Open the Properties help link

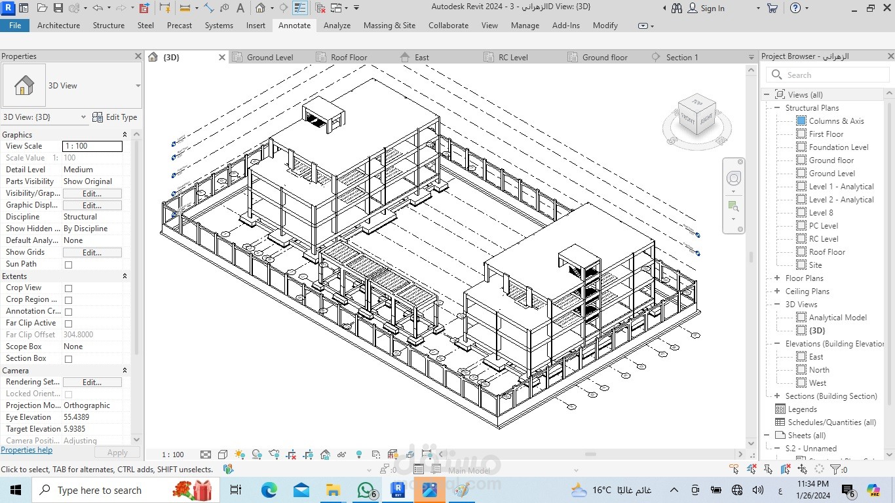pyautogui.click(x=27, y=451)
